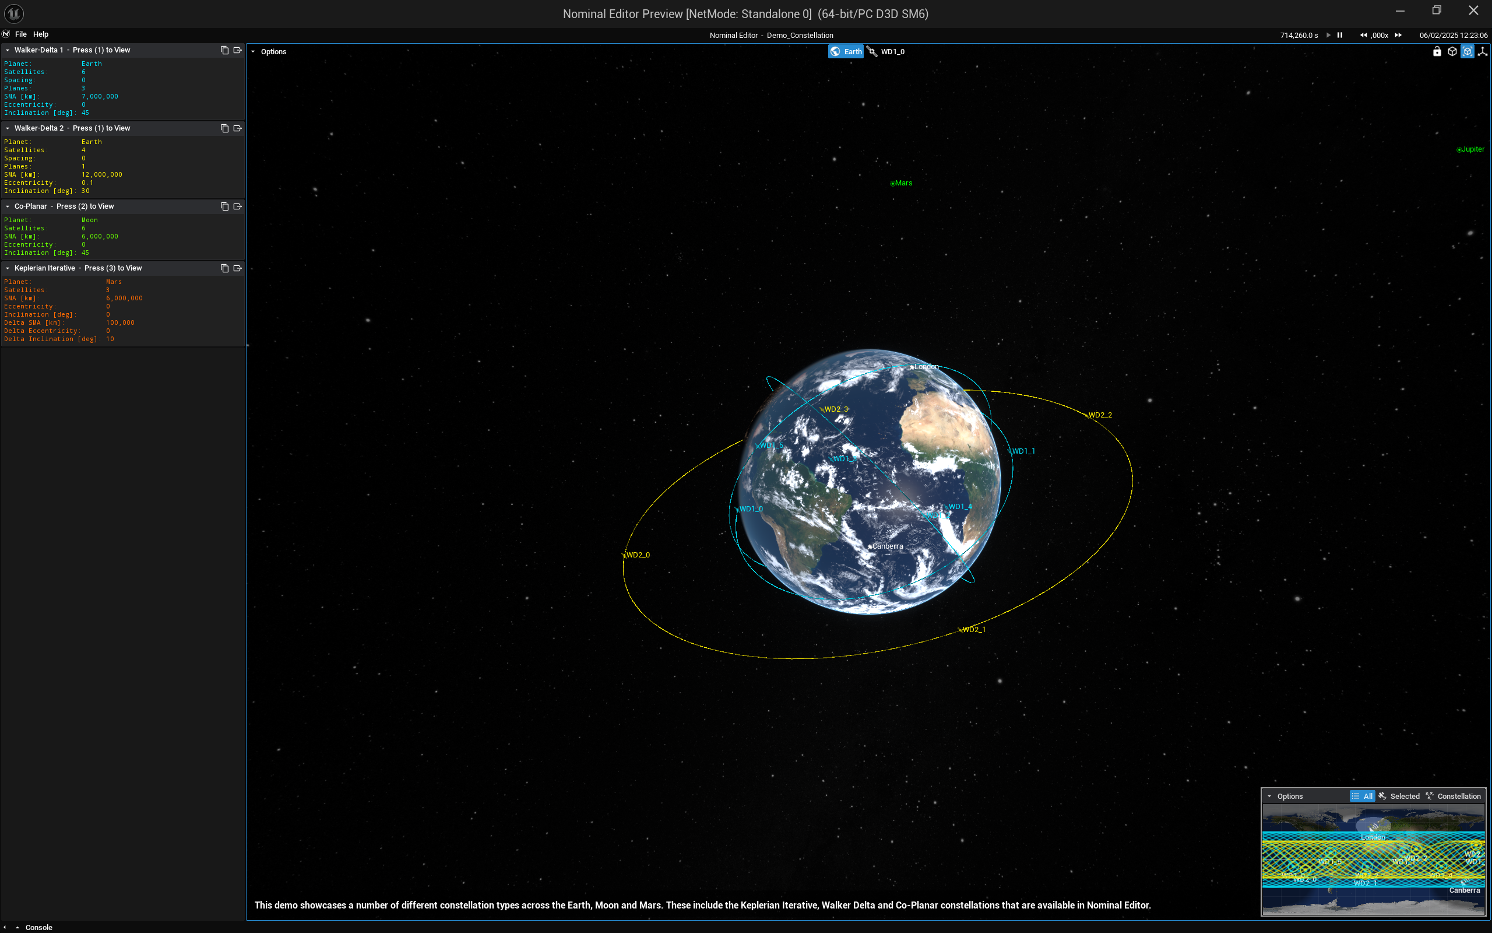Click the viewport camera lock icon
1492x933 pixels.
[1437, 52]
